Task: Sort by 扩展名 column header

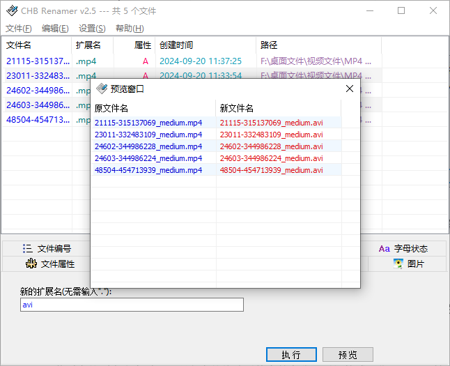Action: point(93,45)
